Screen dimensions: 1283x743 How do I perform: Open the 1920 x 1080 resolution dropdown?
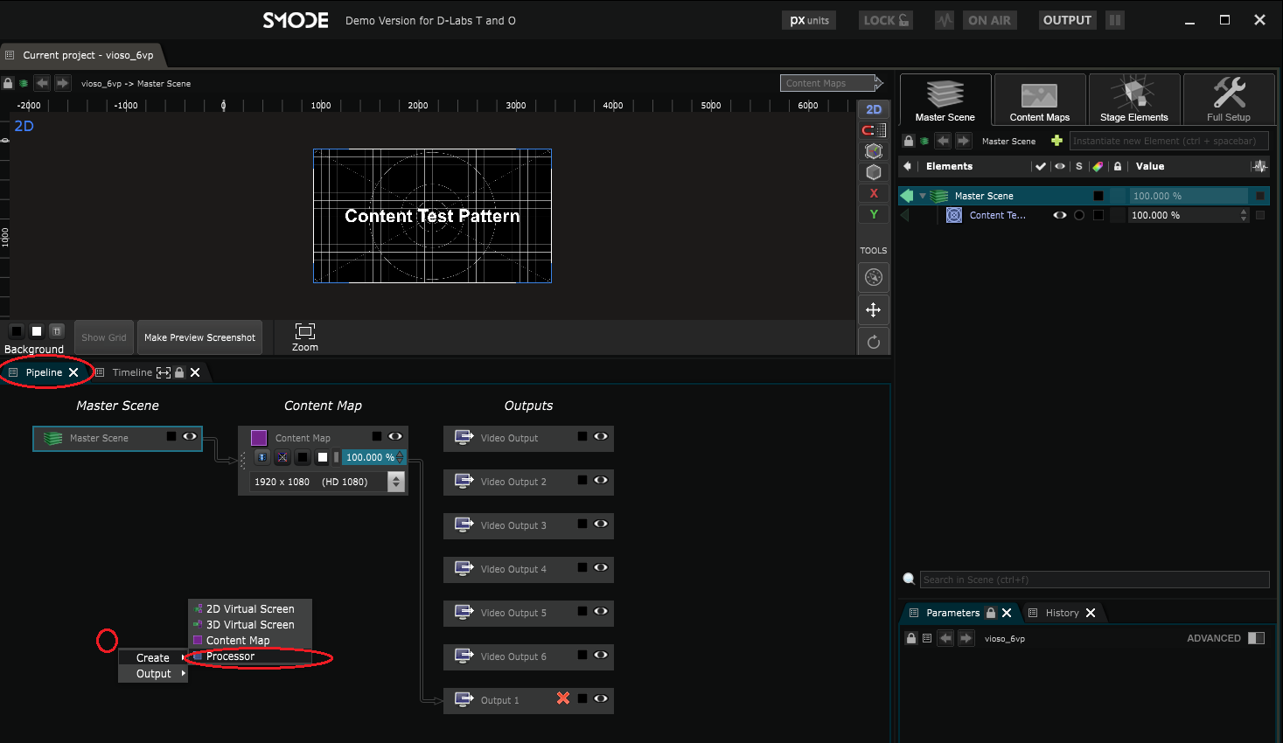396,482
